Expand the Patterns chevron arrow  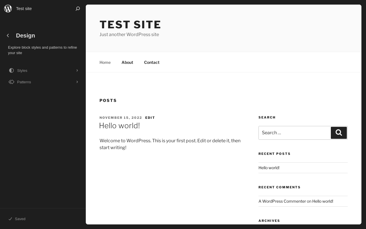pos(77,82)
